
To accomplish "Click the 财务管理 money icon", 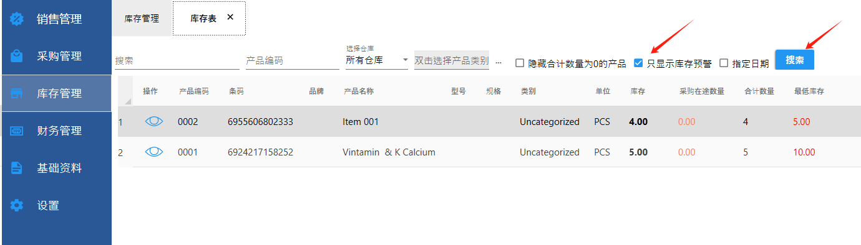I will pyautogui.click(x=17, y=131).
